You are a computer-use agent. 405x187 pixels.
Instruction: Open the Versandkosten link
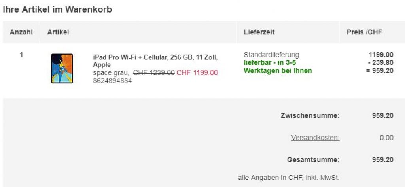(x=315, y=138)
